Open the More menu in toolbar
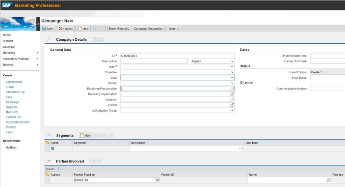Screen dimensions: 345x187 174,29
